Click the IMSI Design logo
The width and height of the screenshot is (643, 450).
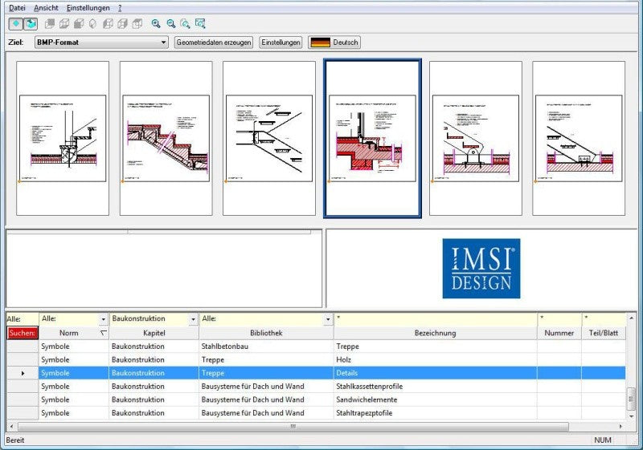481,269
